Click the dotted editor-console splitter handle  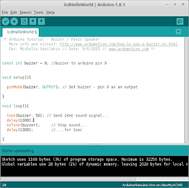point(94,144)
